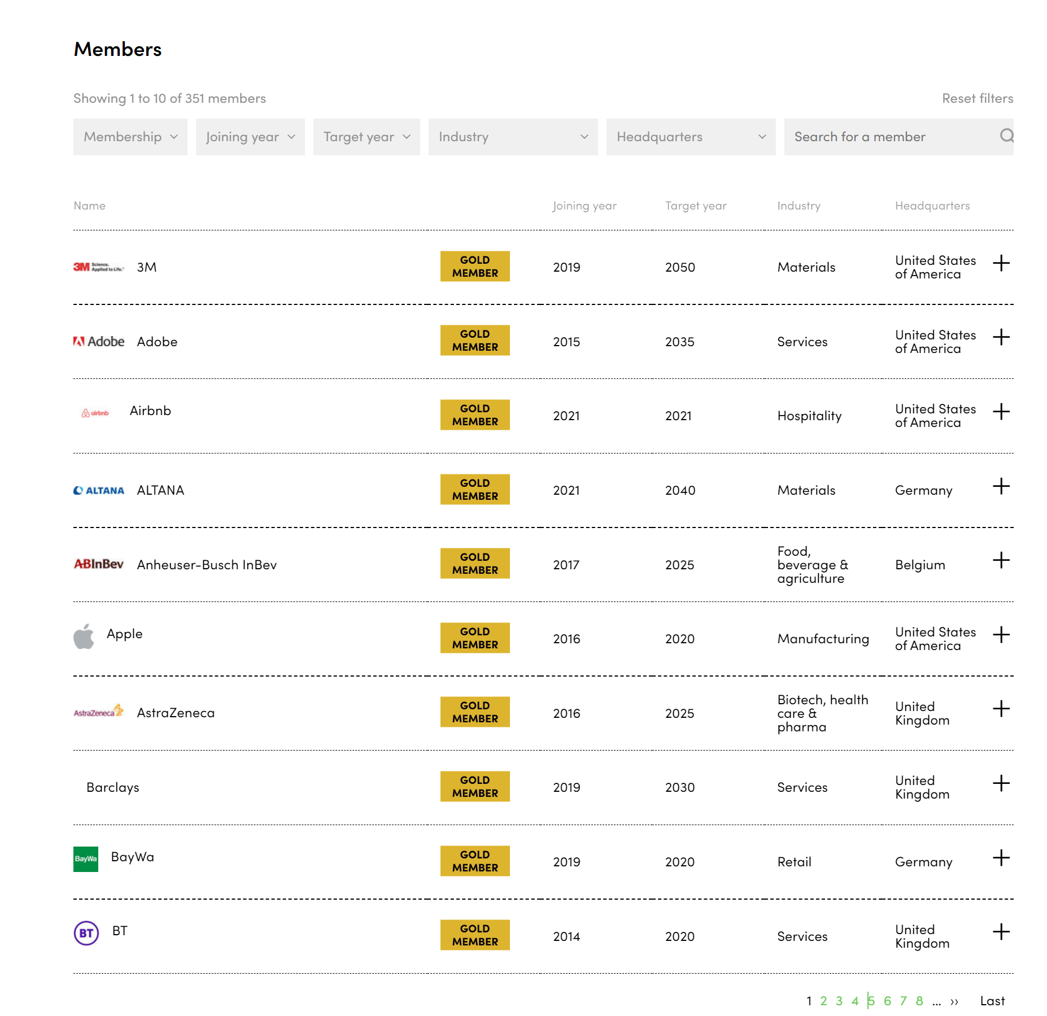Open the Headquarters filter dropdown

tap(691, 137)
